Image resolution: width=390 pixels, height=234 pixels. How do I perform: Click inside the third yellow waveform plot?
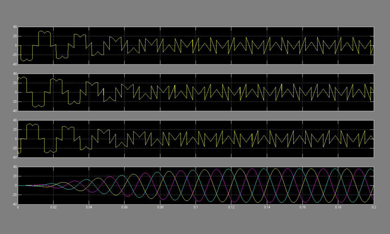[196, 139]
